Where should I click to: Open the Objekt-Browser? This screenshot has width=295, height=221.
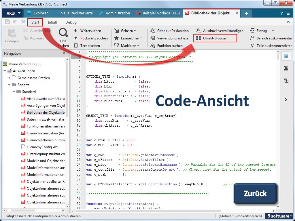pyautogui.click(x=215, y=38)
